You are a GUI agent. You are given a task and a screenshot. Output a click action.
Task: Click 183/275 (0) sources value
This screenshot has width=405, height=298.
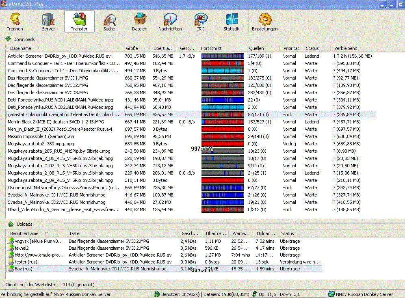click(x=259, y=78)
